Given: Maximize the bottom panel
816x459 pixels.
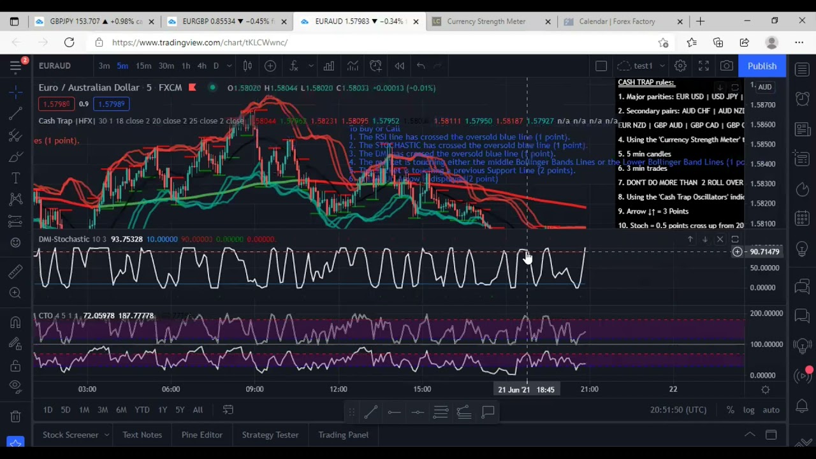Looking at the screenshot, I should [771, 435].
